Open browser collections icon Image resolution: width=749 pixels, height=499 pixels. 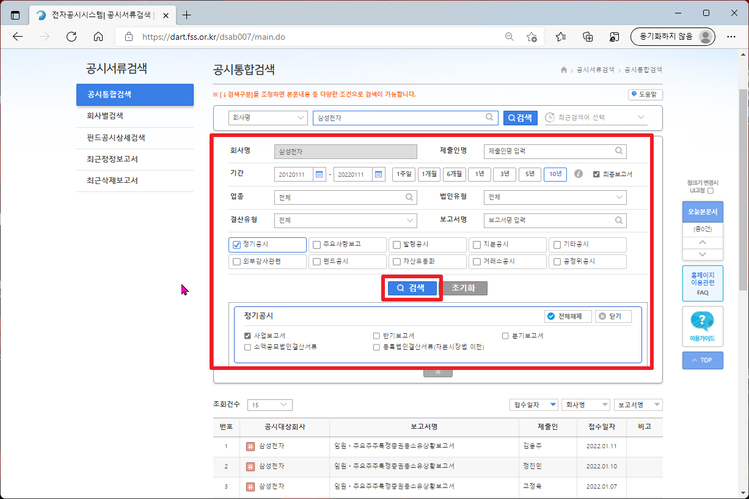coord(588,37)
